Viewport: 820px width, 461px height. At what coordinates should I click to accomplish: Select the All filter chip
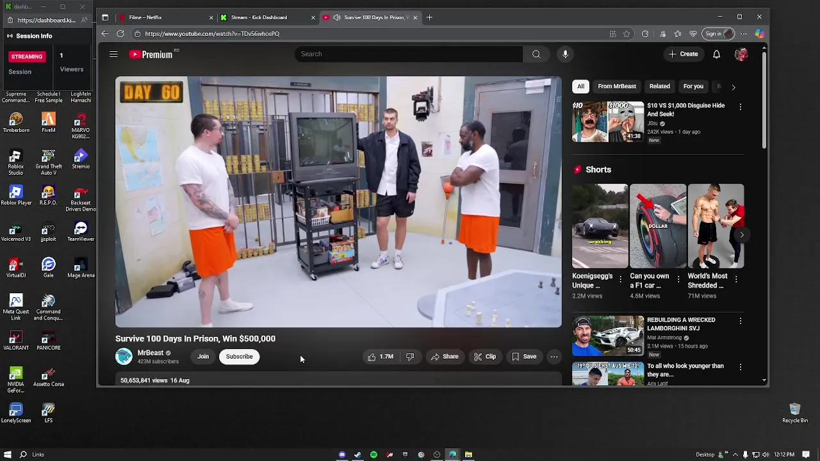coord(580,86)
